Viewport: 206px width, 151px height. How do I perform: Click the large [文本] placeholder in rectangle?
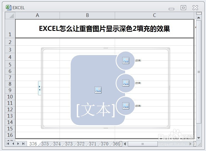point(95,110)
